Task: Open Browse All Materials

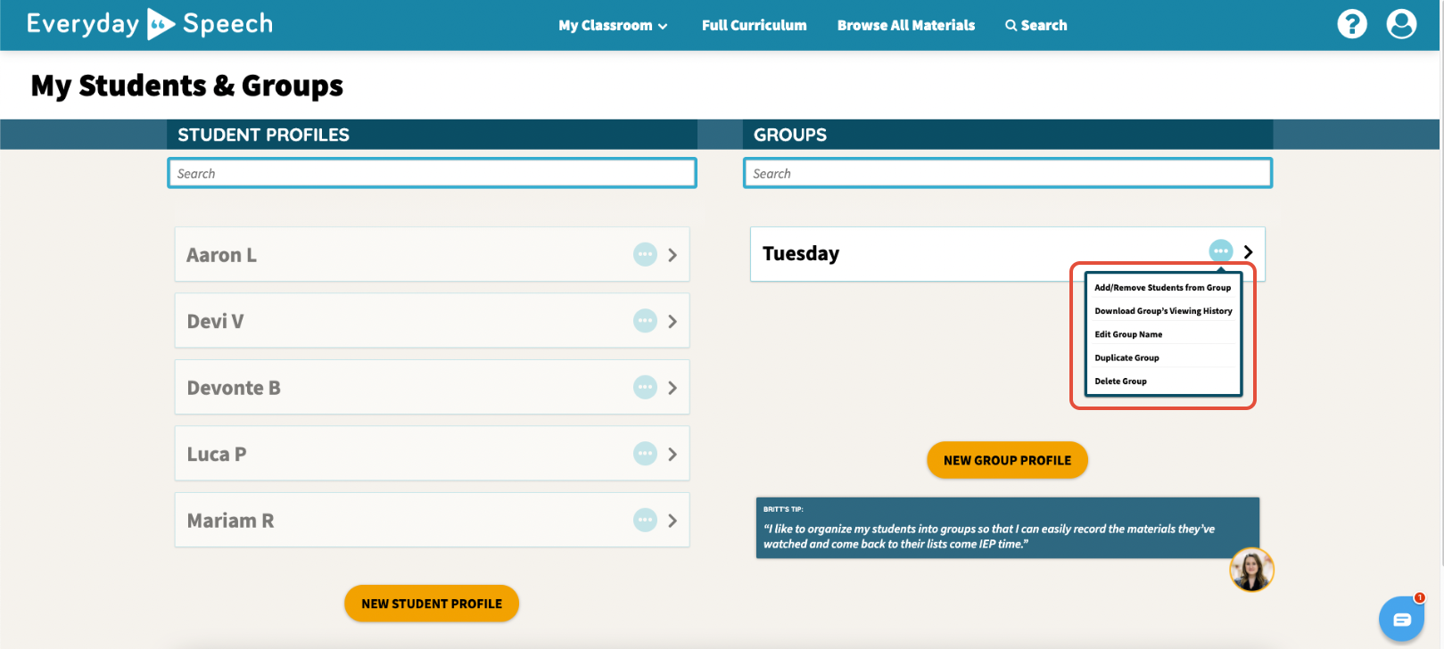Action: (906, 25)
